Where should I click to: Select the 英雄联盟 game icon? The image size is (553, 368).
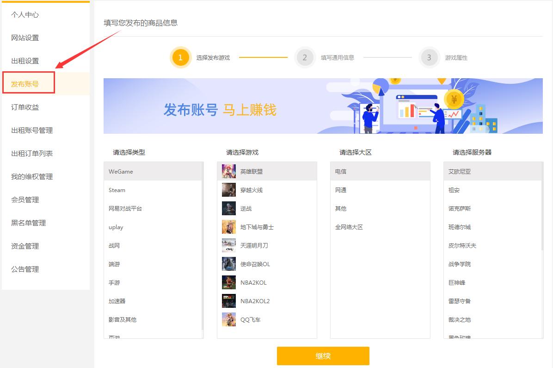[x=229, y=171]
